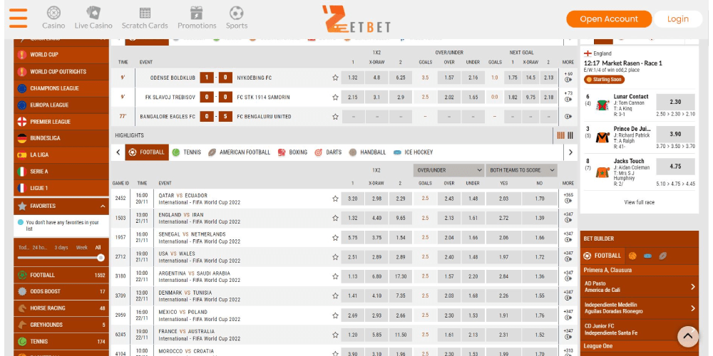Star the Qatar vs Ecuador match
713x356 pixels.
point(335,199)
